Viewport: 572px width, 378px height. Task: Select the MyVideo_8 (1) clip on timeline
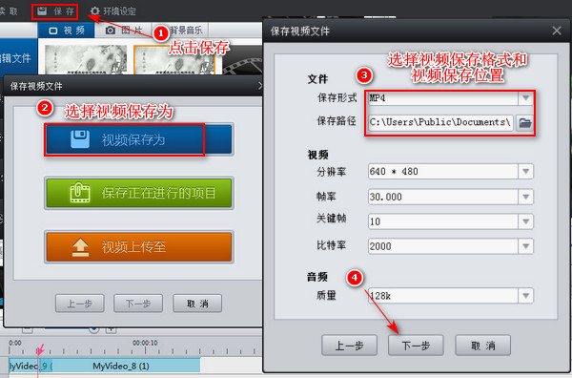pyautogui.click(x=126, y=366)
